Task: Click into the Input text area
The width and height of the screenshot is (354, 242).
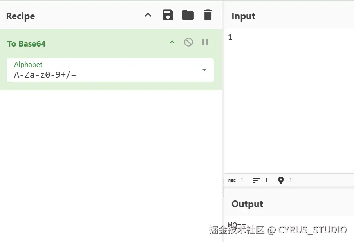Action: tap(289, 101)
